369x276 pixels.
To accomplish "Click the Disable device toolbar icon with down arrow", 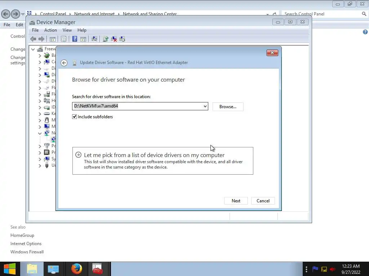I will pyautogui.click(x=122, y=39).
